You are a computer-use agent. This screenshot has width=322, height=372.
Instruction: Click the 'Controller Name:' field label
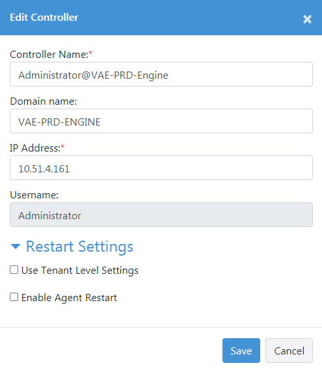coord(49,55)
